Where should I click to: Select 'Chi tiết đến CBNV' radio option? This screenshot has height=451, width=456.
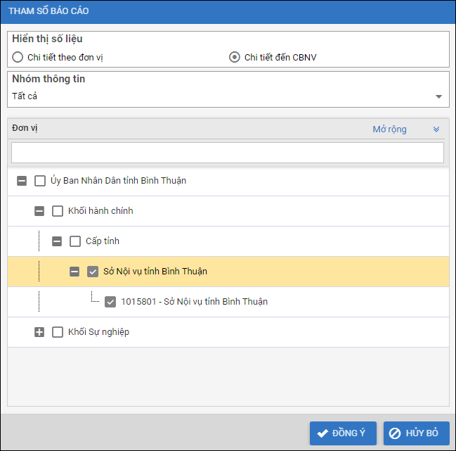tap(235, 57)
